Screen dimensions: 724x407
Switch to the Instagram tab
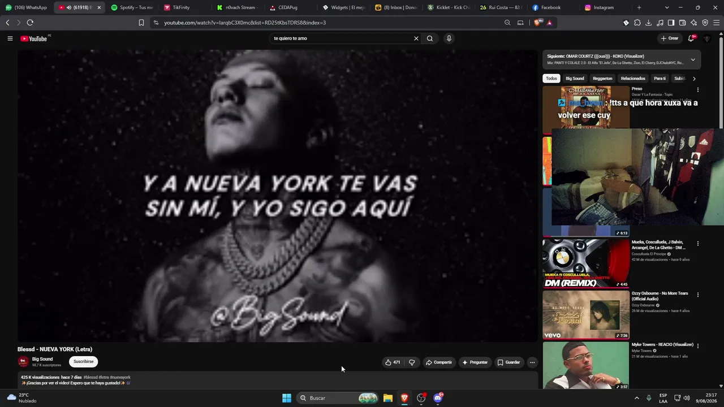pos(607,7)
